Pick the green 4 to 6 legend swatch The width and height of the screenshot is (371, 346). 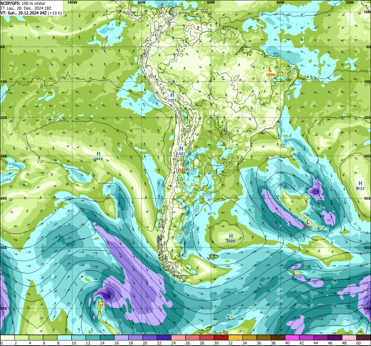(36, 338)
